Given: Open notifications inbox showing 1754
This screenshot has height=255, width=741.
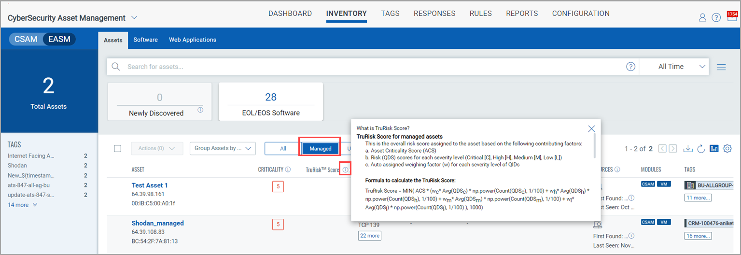Looking at the screenshot, I should [x=732, y=17].
